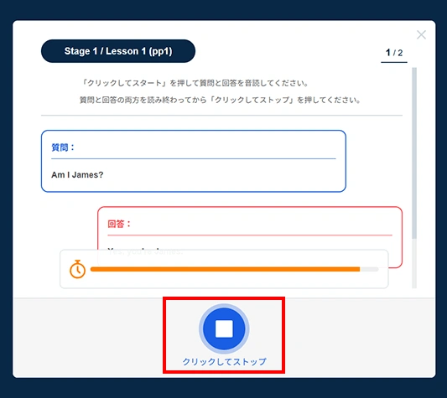Screen dimensions: 447x398
Task: Click the Stage 1 / Lesson 1 (pp1) badge
Action: 118,51
